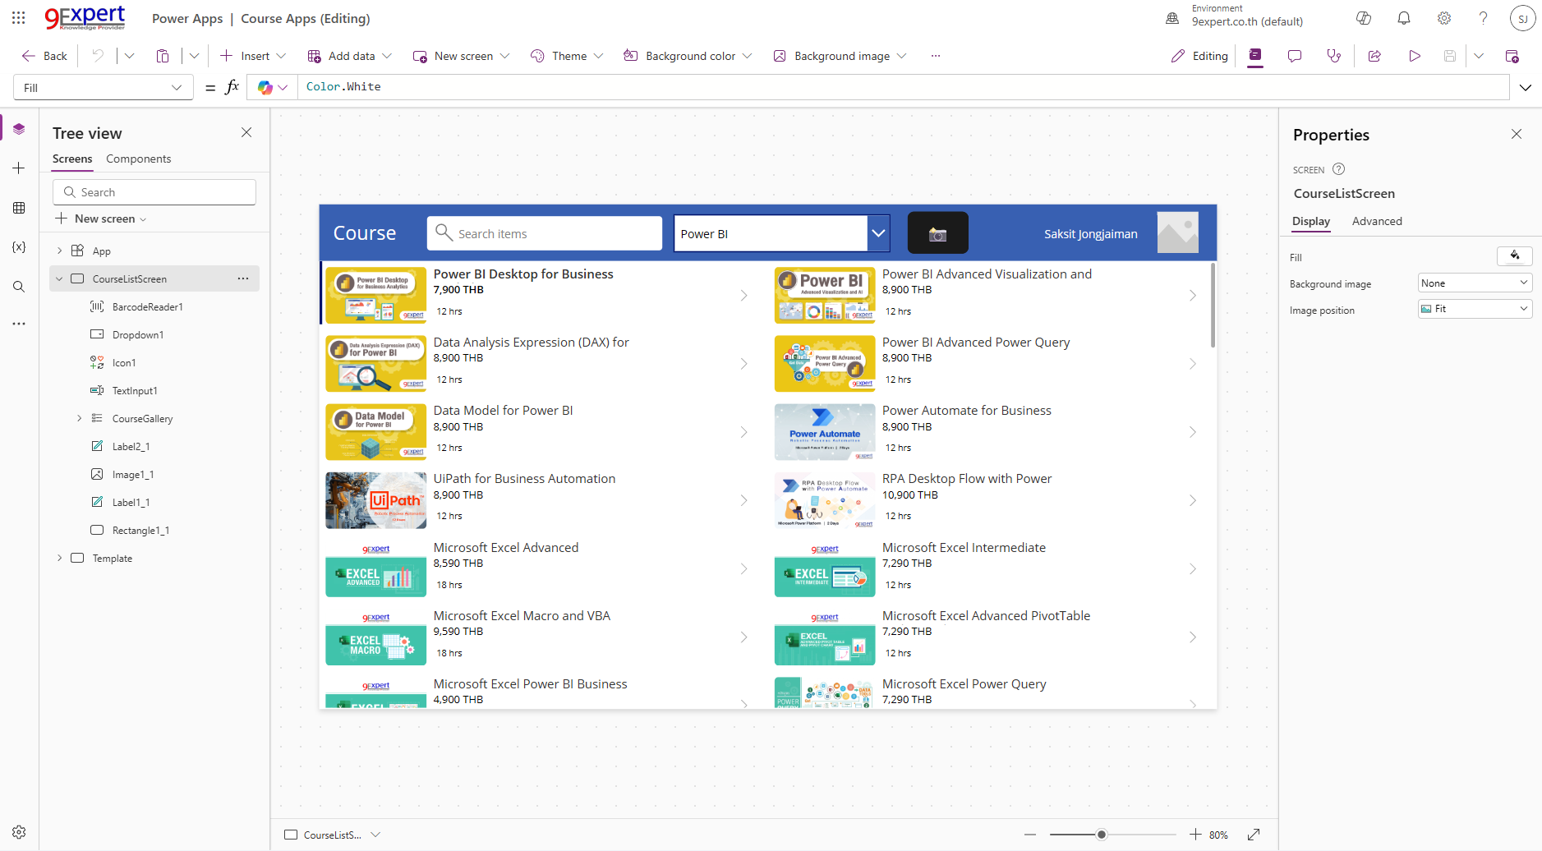Screen dimensions: 1542x851
Task: Click the Tree view search box
Action: pyautogui.click(x=154, y=191)
